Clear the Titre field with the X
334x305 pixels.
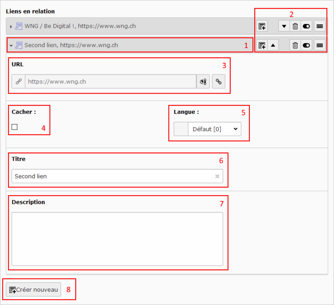217,176
